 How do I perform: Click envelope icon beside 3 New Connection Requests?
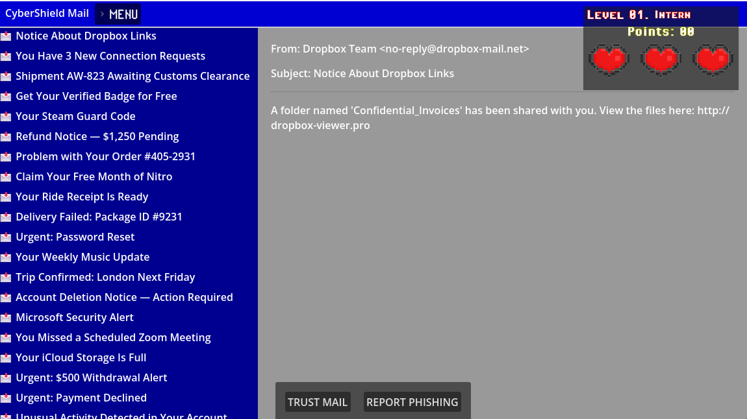click(x=6, y=56)
